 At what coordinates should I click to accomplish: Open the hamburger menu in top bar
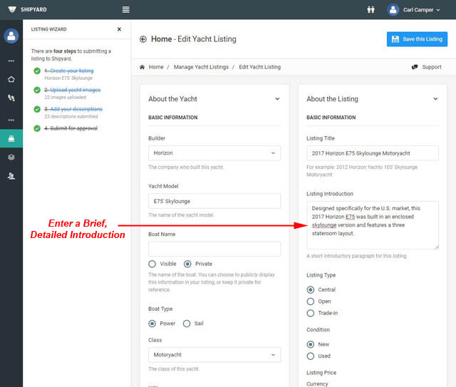coord(126,9)
